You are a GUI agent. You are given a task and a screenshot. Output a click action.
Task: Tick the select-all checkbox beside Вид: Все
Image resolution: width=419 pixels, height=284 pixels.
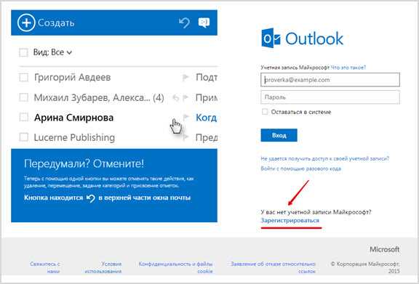click(x=23, y=52)
